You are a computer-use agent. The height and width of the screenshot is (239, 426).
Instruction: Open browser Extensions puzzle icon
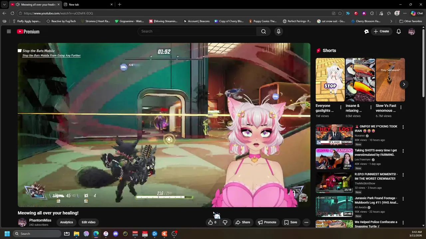pyautogui.click(x=372, y=13)
